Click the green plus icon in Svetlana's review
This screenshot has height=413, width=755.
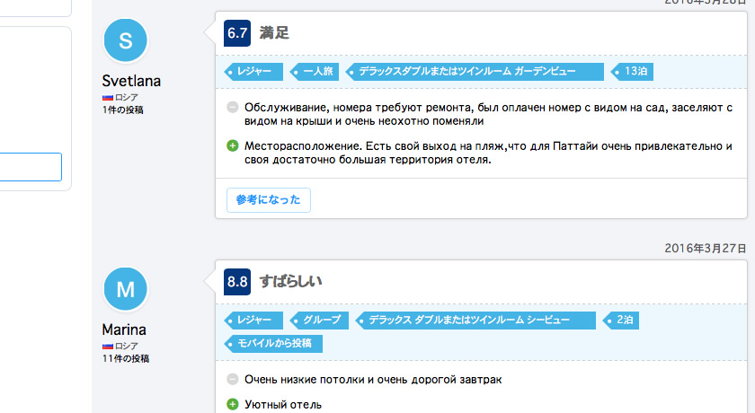(x=233, y=145)
